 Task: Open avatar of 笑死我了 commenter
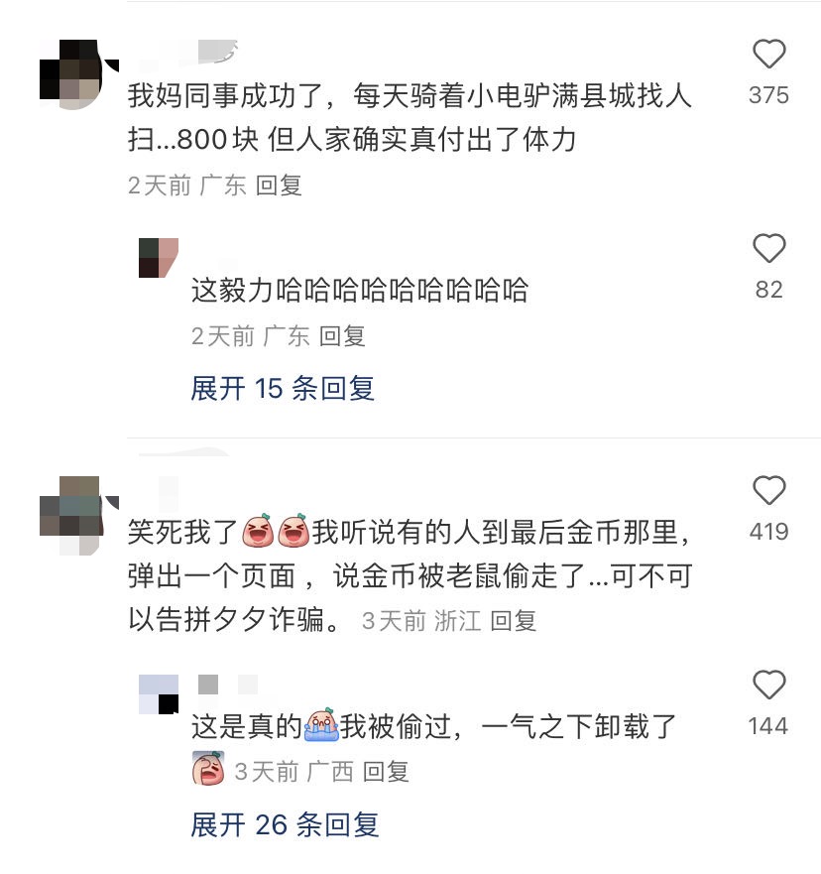click(78, 515)
